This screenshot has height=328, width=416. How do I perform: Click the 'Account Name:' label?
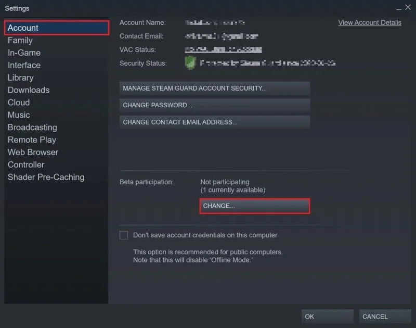142,23
